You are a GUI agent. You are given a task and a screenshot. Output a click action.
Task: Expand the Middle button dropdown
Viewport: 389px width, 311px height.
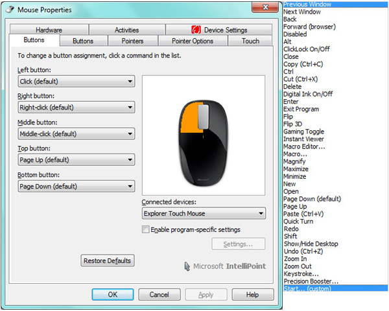click(x=77, y=134)
